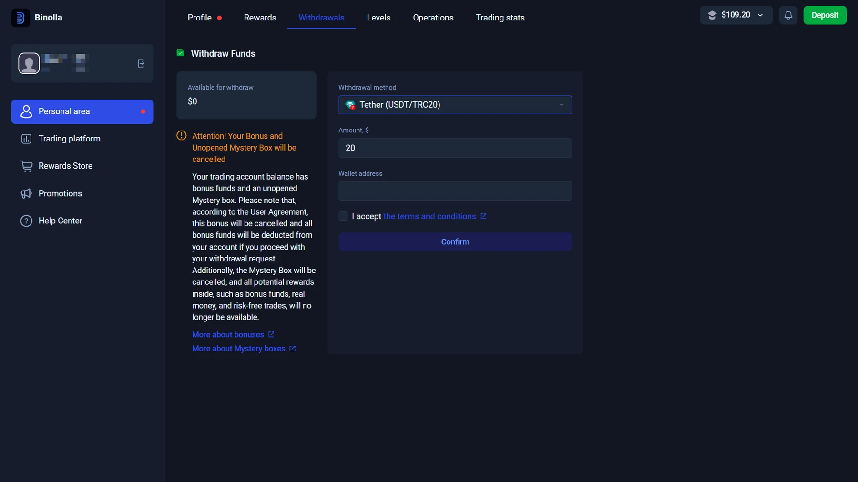Screen dimensions: 858x482
Task: Click the logout icon in the user card
Action: point(141,63)
